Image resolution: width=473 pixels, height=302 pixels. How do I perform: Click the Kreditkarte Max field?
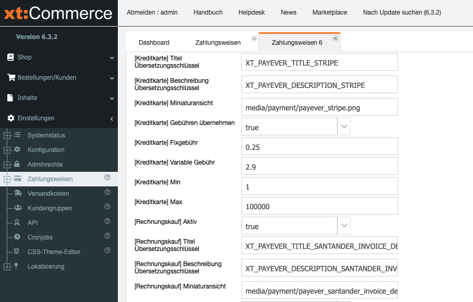pyautogui.click(x=320, y=206)
